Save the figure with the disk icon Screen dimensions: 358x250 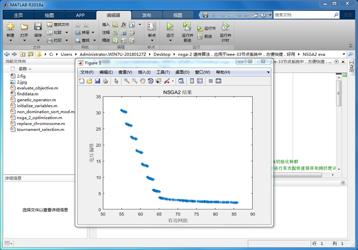(x=97, y=81)
